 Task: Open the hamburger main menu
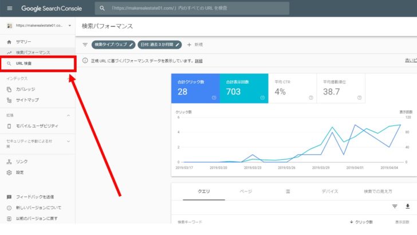click(9, 9)
